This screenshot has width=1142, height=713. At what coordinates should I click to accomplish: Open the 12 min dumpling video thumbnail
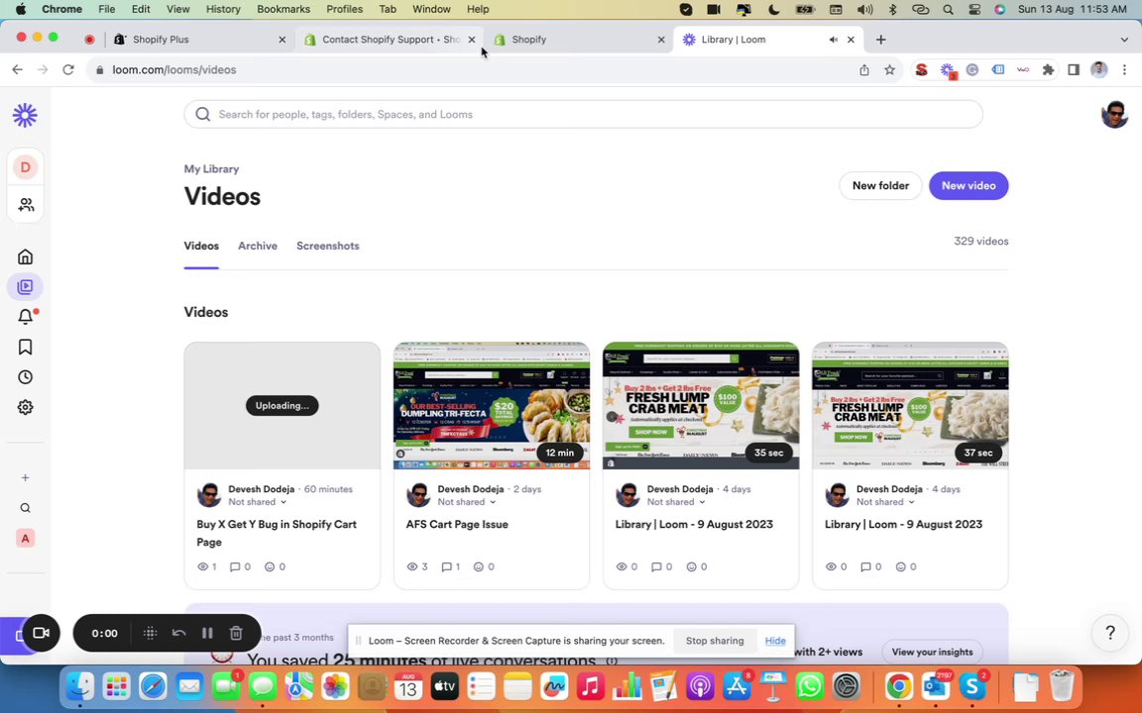pyautogui.click(x=492, y=405)
